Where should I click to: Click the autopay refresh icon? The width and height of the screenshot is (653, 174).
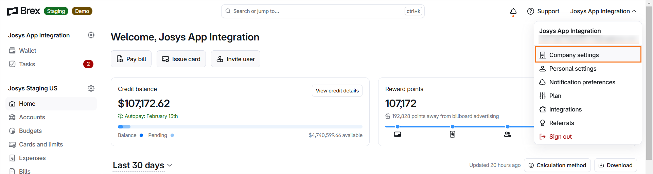[x=120, y=116]
